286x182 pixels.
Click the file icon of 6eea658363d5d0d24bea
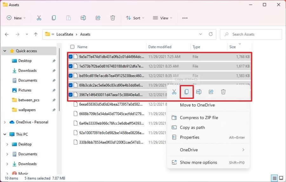(76, 104)
